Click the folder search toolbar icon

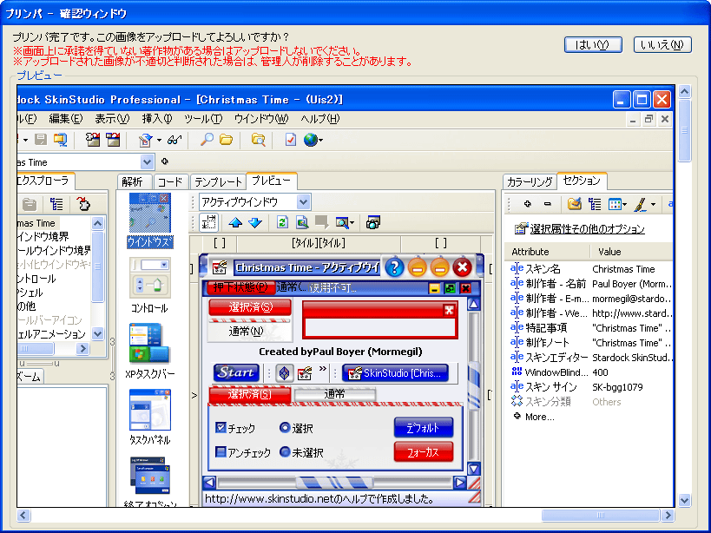click(x=258, y=140)
